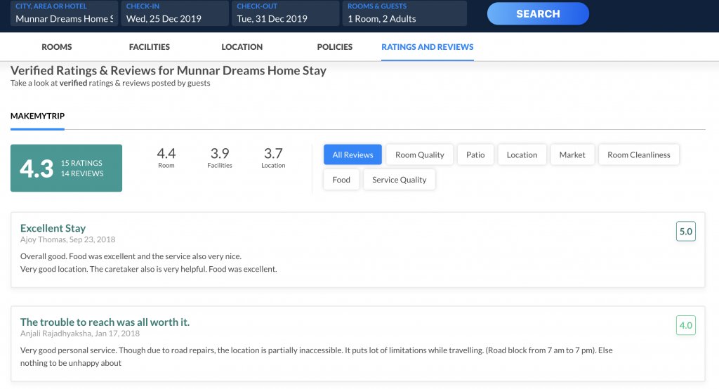Click "Take a look at verified ratings" subtitle

[x=110, y=83]
